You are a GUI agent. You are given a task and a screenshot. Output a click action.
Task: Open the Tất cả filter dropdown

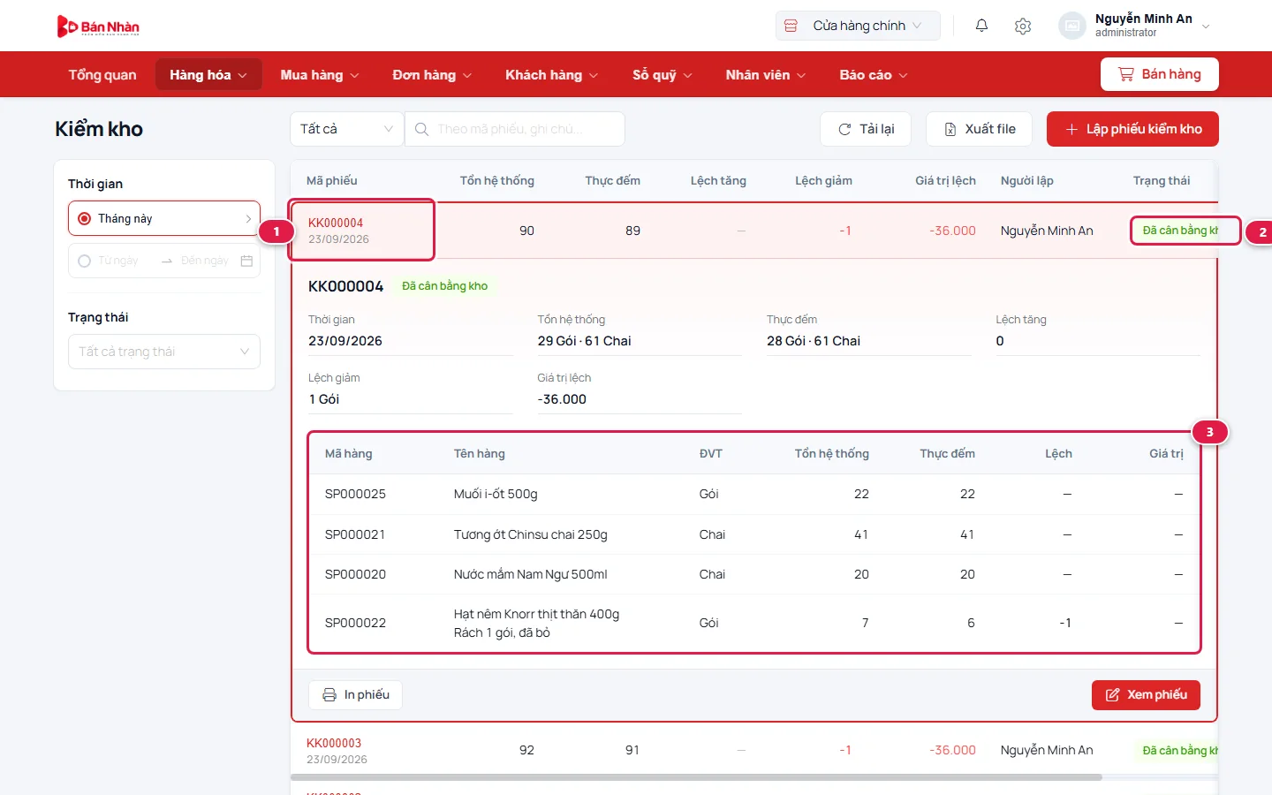346,129
